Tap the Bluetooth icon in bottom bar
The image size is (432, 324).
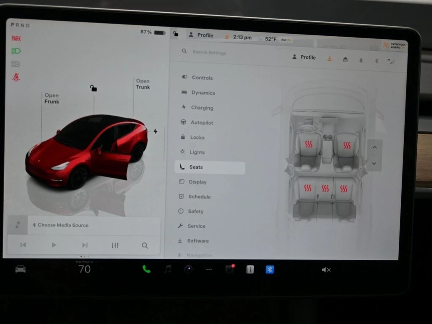270,270
